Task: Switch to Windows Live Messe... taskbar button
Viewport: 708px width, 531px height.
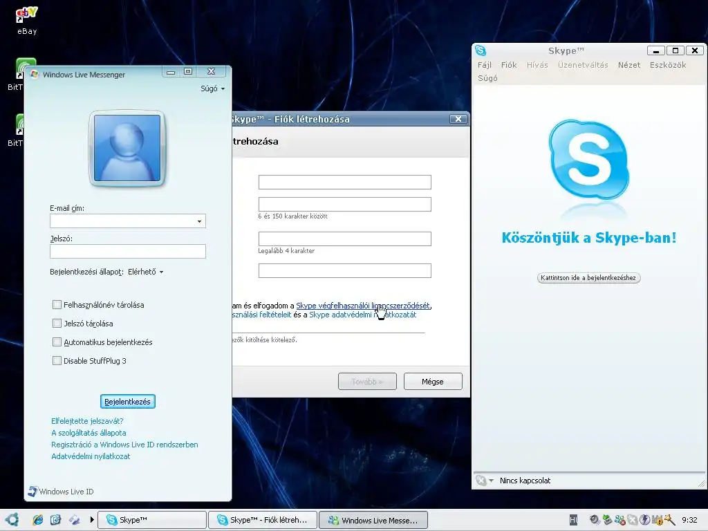Action: point(373,520)
